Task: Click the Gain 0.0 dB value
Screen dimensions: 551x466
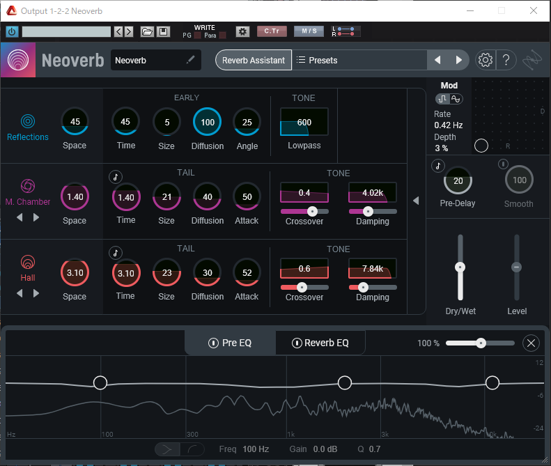Action: pyautogui.click(x=325, y=449)
